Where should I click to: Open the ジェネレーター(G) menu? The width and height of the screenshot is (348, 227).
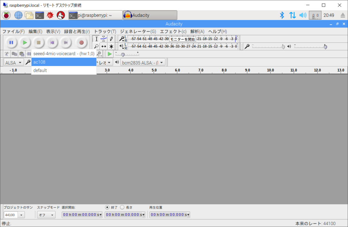point(138,32)
